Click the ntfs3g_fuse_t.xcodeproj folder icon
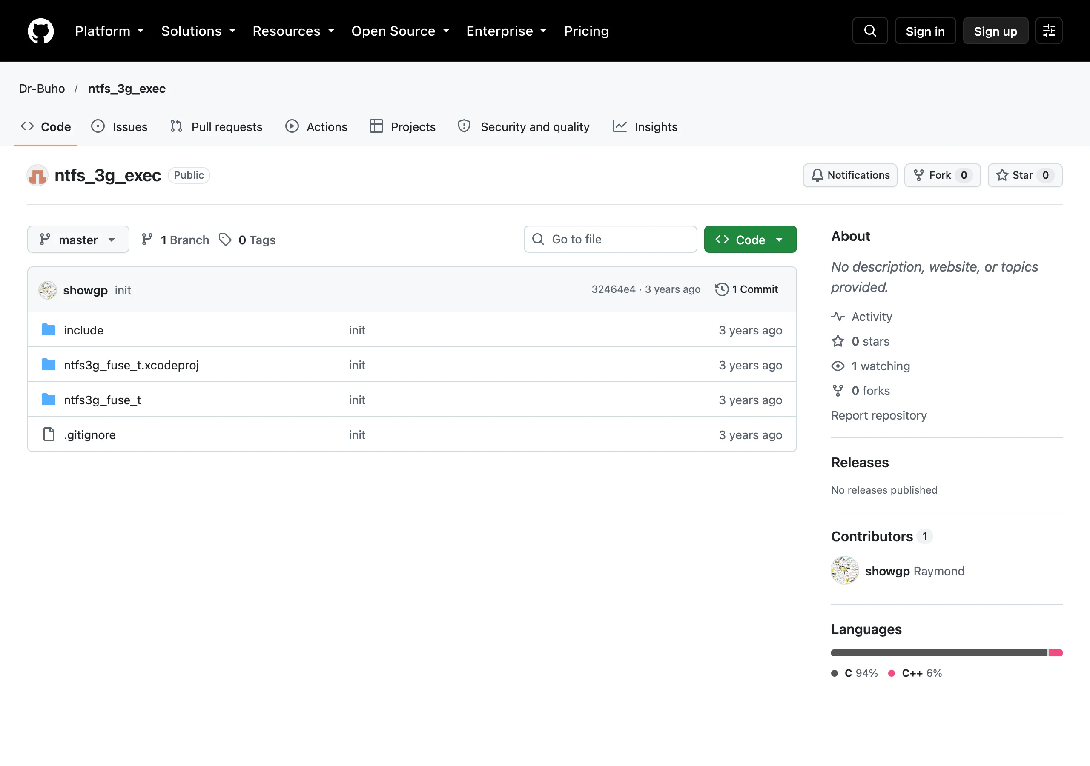This screenshot has width=1090, height=766. click(49, 365)
